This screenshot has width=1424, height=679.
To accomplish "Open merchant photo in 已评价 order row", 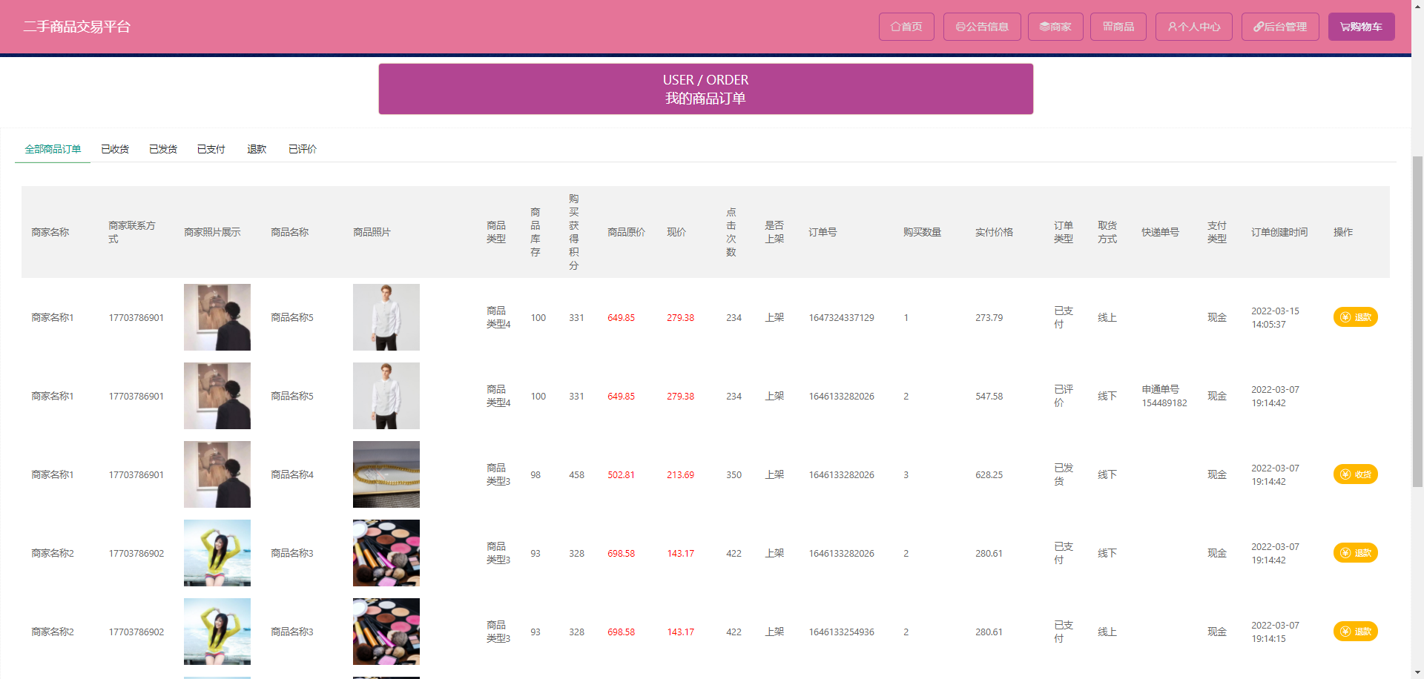I will coord(217,396).
